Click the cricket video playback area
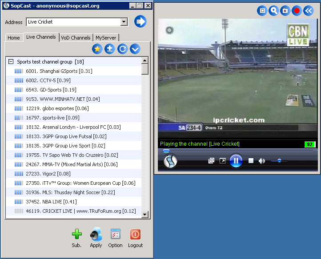The height and width of the screenshot is (259, 321). [x=237, y=79]
